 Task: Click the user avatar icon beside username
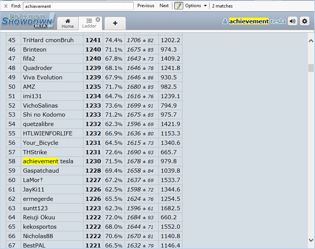[225, 21]
